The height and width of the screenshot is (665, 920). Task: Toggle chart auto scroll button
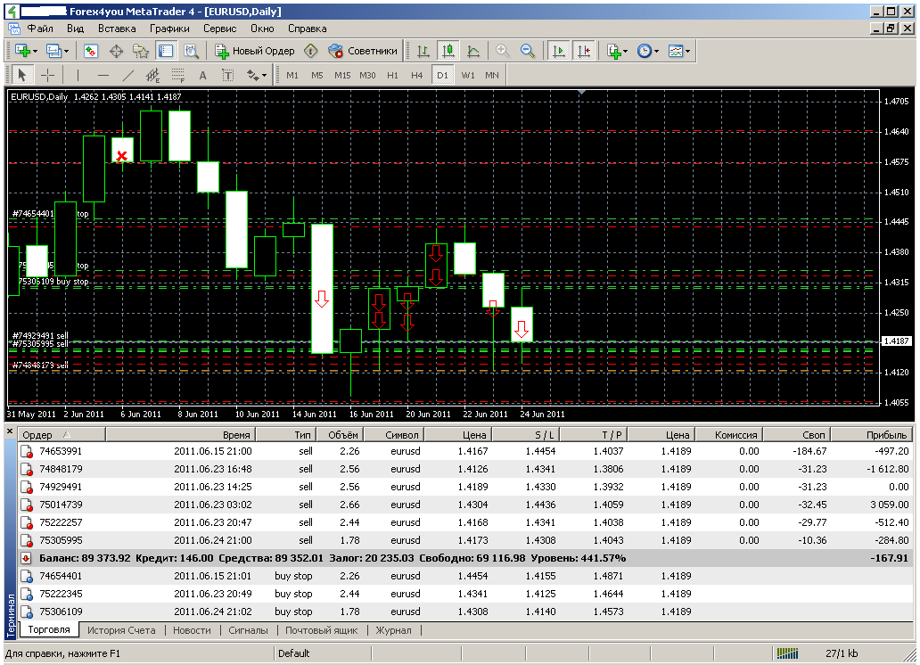pos(559,51)
